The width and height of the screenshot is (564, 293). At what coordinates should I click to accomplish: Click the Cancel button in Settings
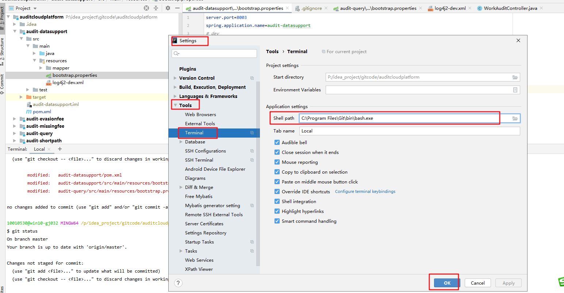tap(478, 283)
